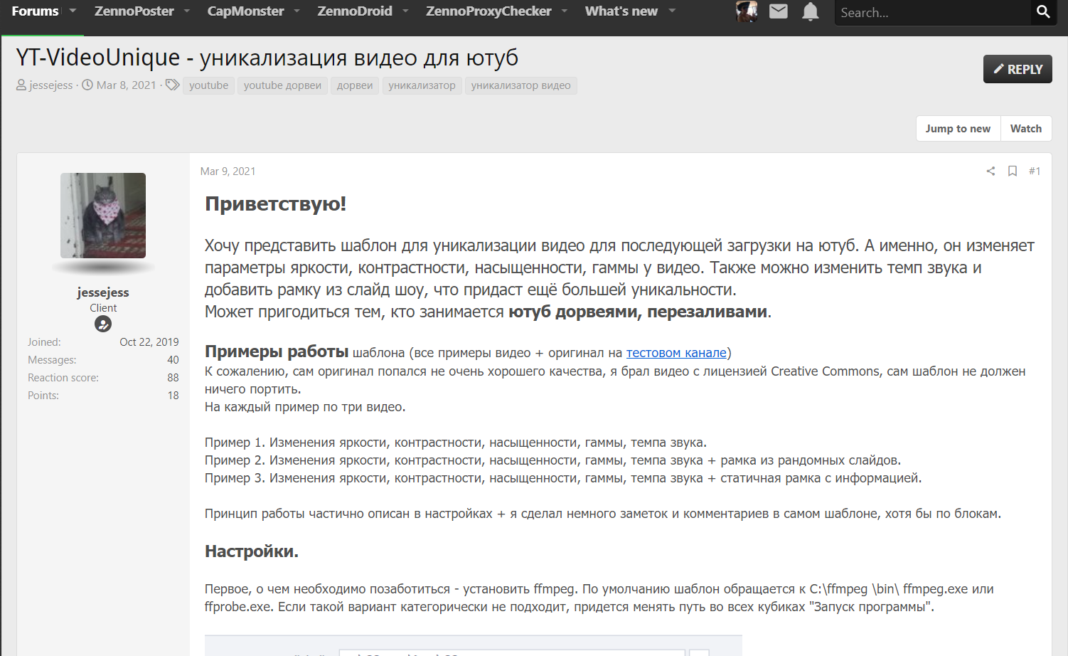Click the Reaction score value 88
This screenshot has height=656, width=1068.
tap(173, 378)
